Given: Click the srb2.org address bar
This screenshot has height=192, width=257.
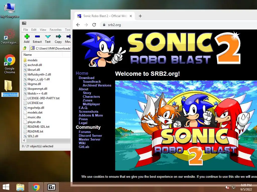Looking at the screenshot, I should [x=179, y=25].
